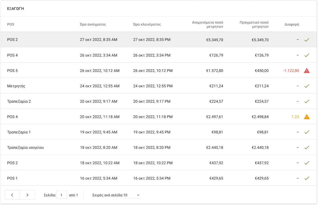This screenshot has width=318, height=205.
Task: Open the rows per page dropdown
Action: [x=132, y=195]
